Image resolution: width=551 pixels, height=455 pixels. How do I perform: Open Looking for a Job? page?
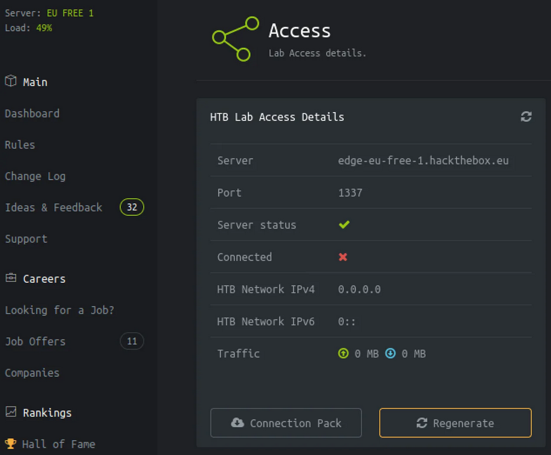click(x=59, y=310)
